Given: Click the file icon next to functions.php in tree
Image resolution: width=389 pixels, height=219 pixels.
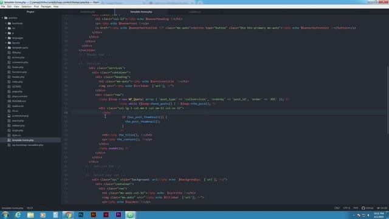Looking at the screenshot, I should (9, 72).
